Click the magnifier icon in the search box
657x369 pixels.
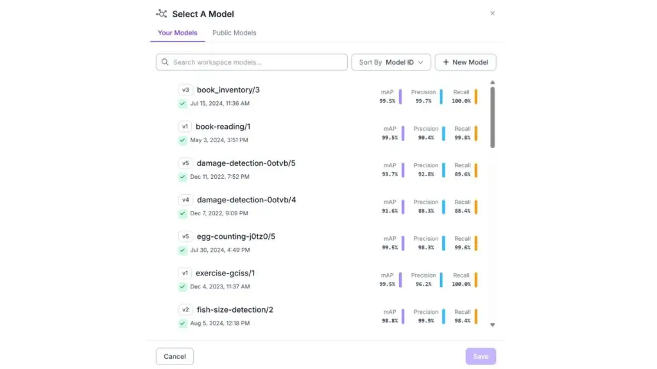pos(165,62)
